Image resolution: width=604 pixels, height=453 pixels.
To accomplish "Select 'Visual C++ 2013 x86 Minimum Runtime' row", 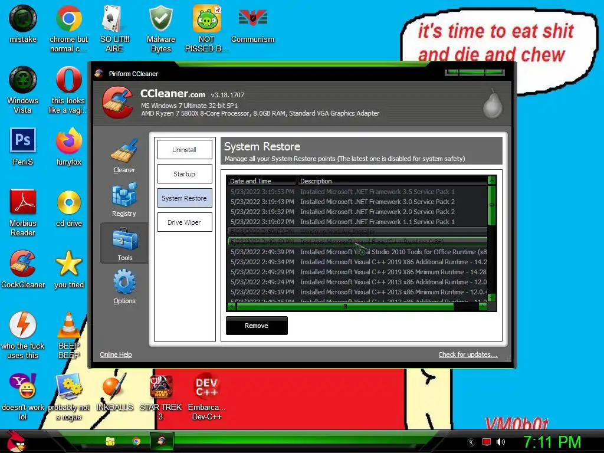I will [x=357, y=291].
